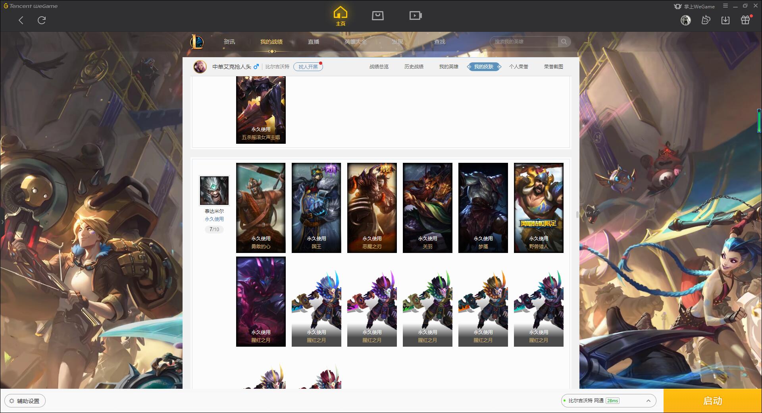Open the 国王 skin card
762x413 pixels.
(316, 208)
